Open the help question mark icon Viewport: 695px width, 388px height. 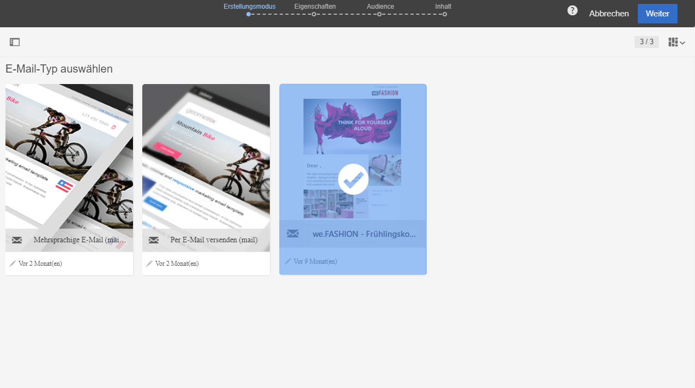(x=572, y=10)
